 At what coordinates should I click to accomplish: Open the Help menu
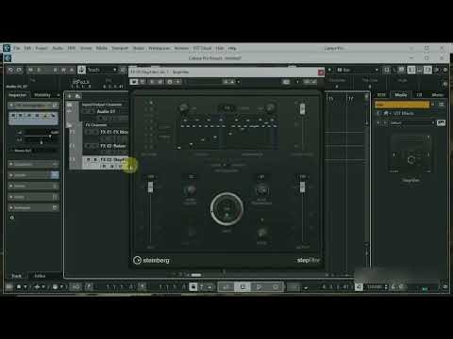tap(232, 48)
